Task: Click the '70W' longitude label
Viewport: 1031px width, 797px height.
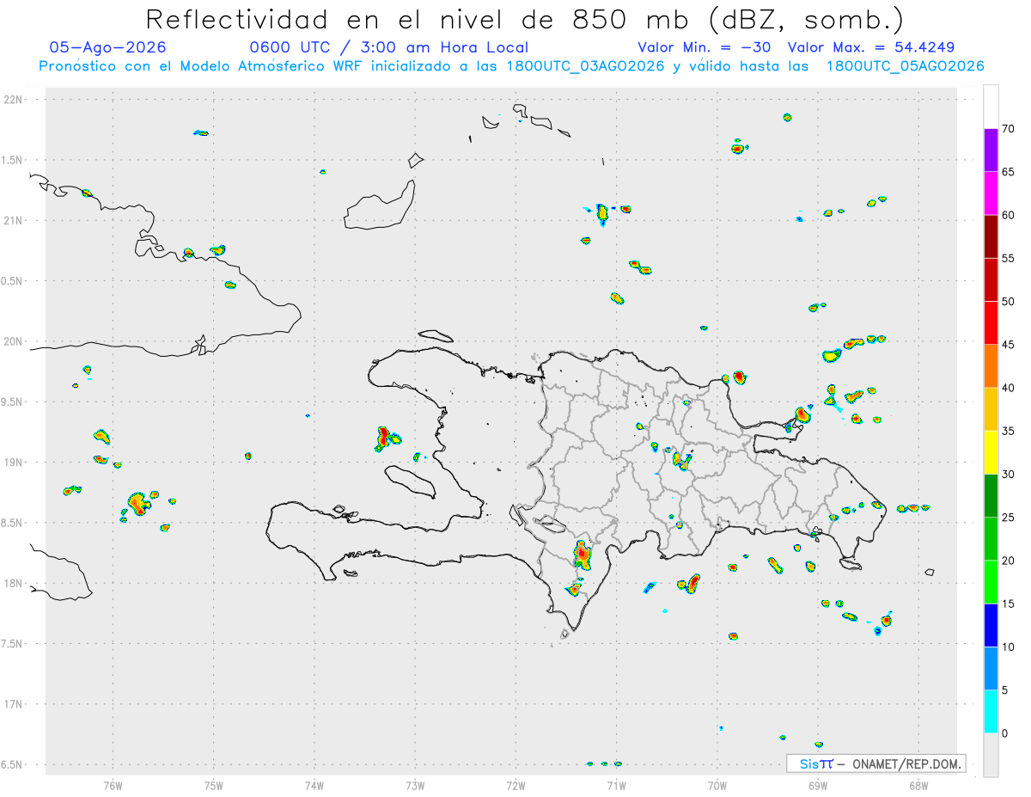Action: [717, 784]
